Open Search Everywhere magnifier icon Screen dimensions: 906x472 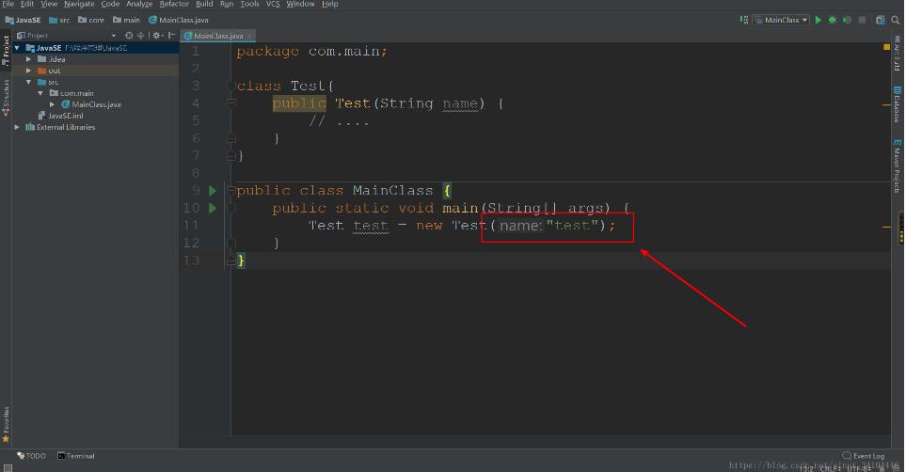[895, 20]
